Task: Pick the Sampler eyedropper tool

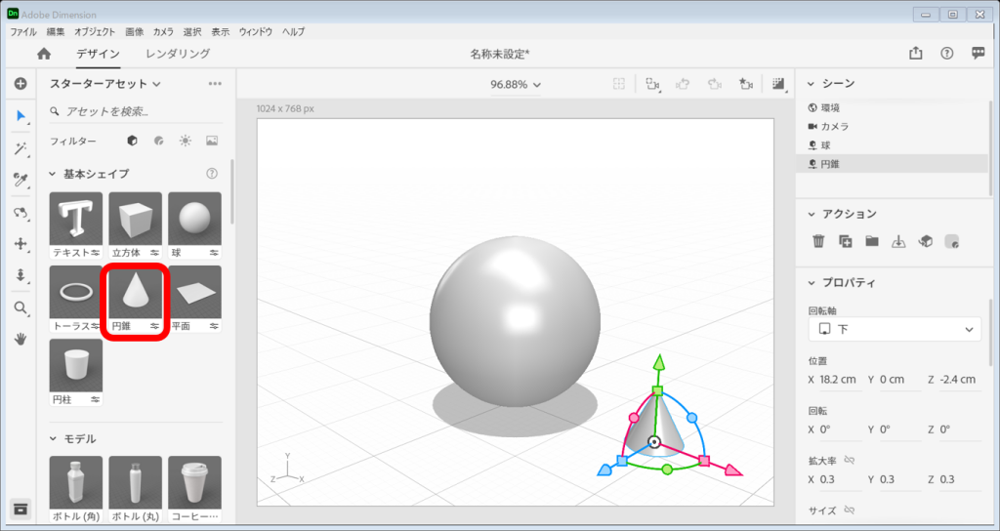Action: coord(20,180)
